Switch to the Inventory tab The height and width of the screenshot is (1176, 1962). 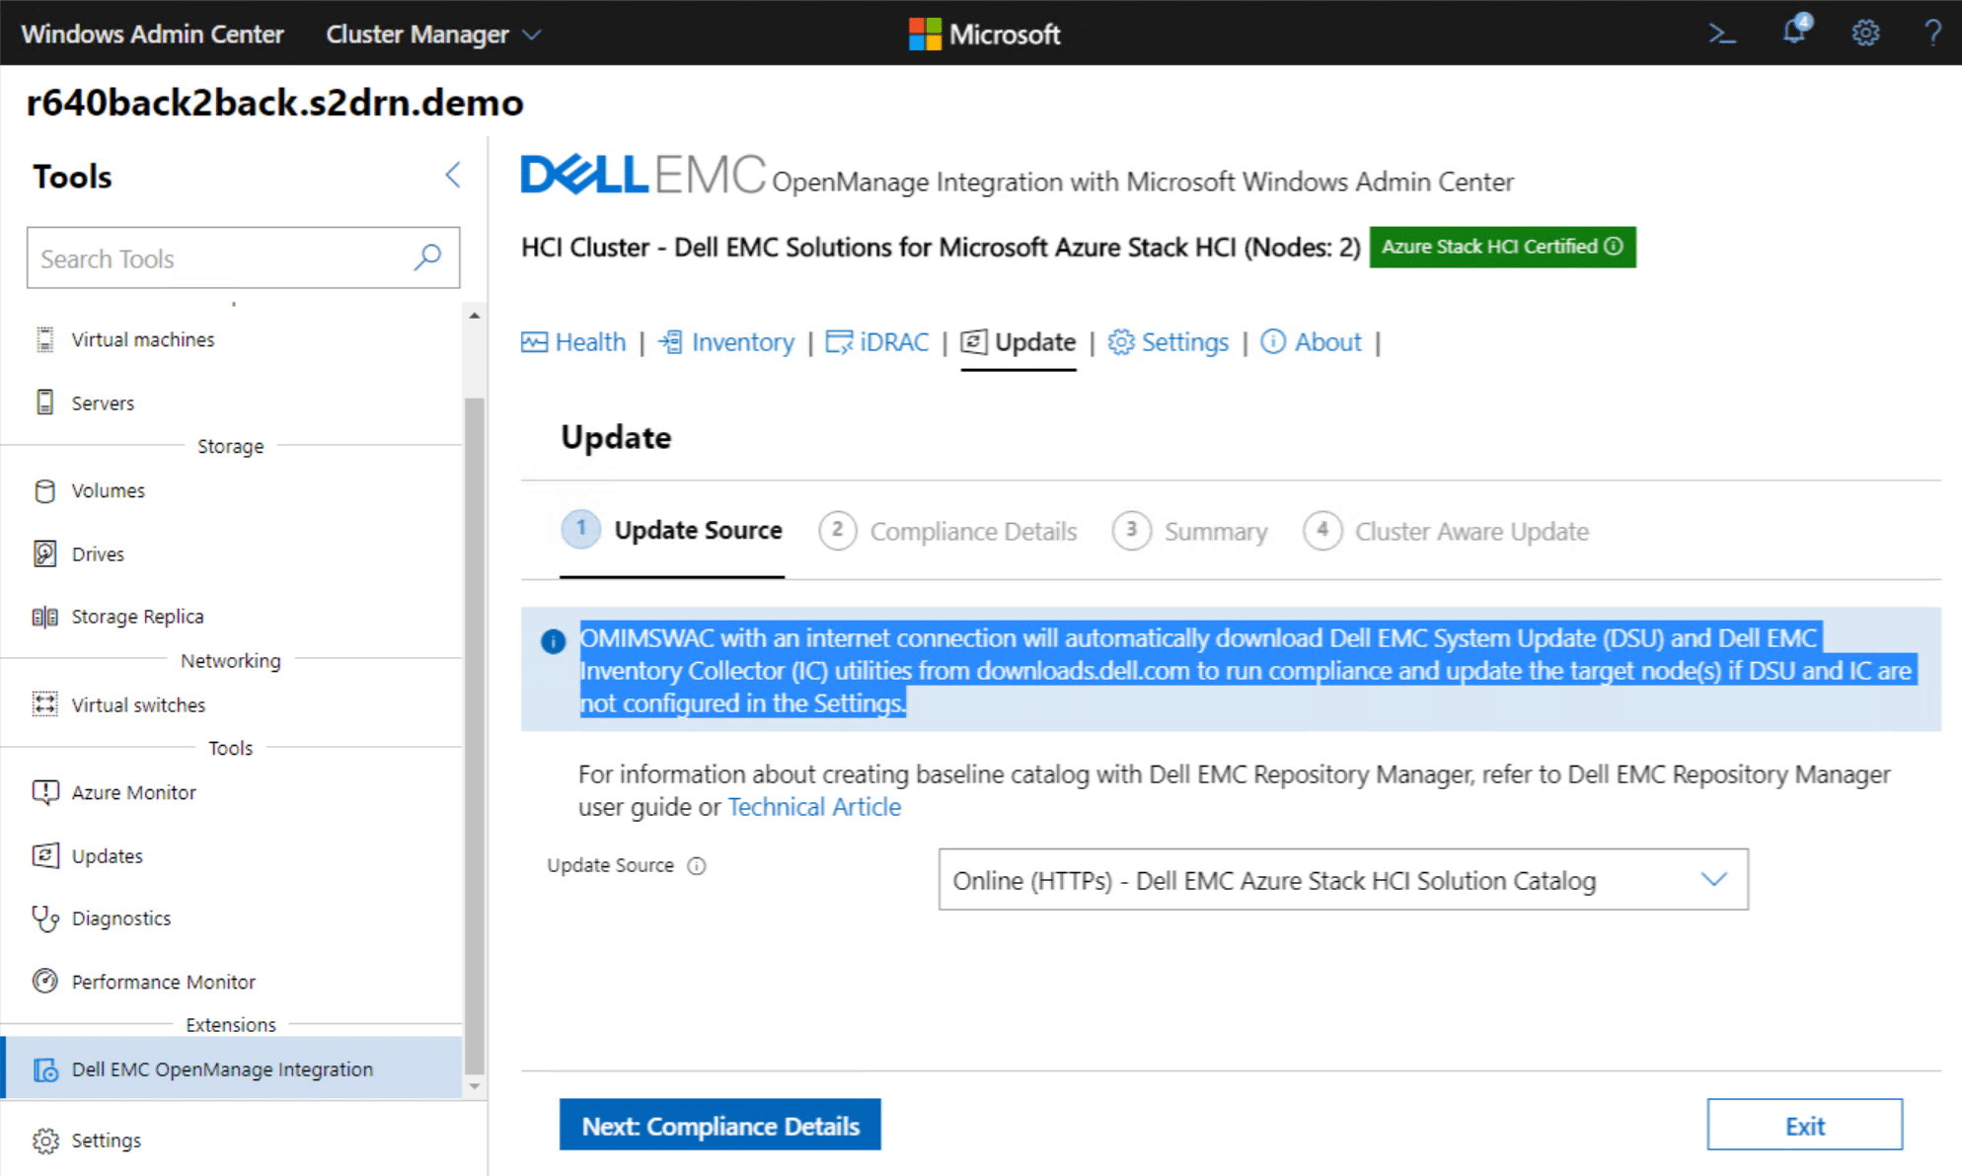pyautogui.click(x=726, y=342)
